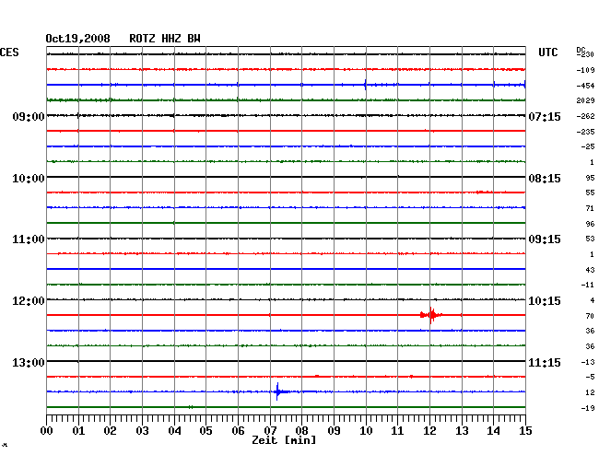Click the 10 minute axis label
This screenshot has height=455, width=599.
(x=366, y=431)
